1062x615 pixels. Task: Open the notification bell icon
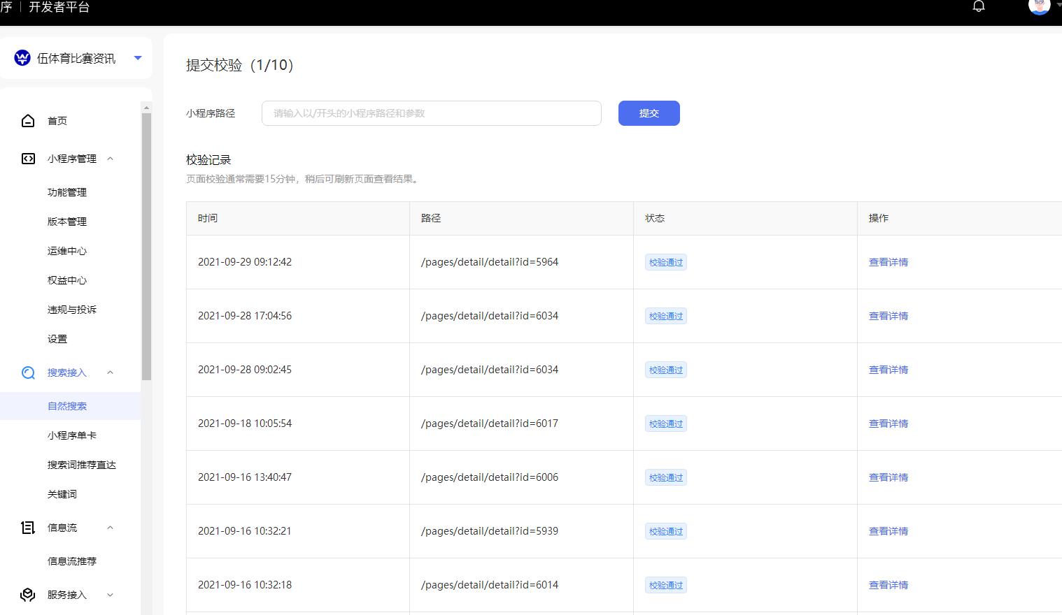(x=979, y=6)
